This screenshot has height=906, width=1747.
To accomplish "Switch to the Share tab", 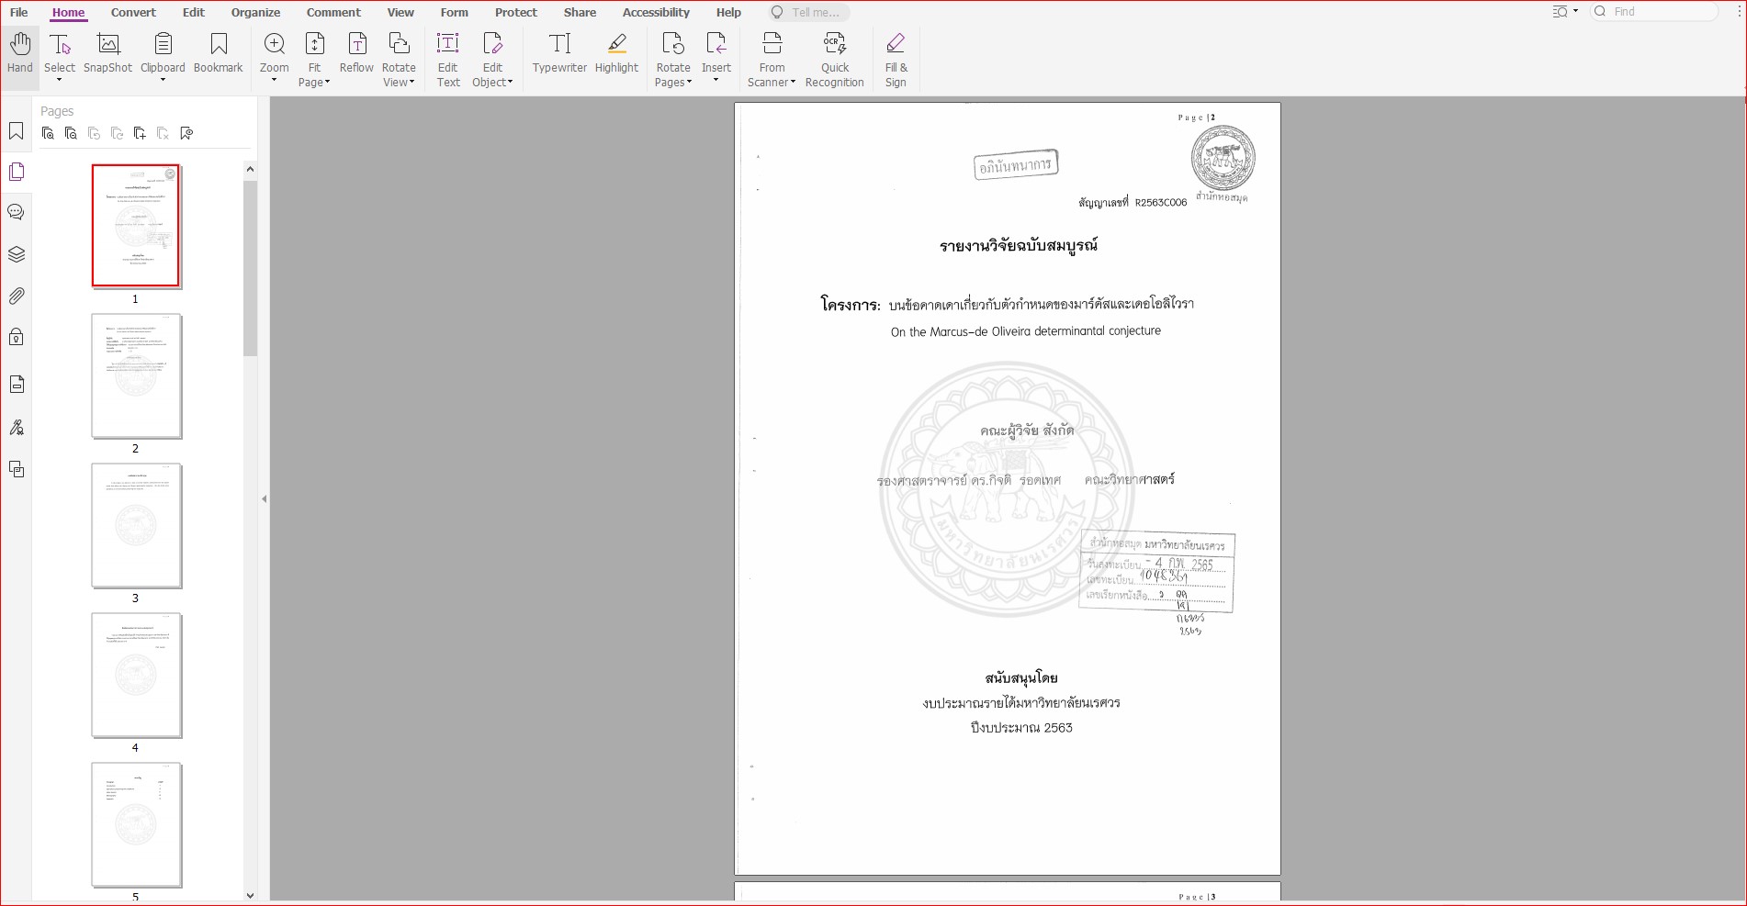I will tap(580, 12).
